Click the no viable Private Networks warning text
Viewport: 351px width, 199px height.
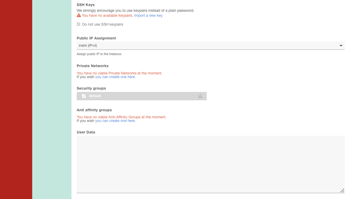click(x=119, y=73)
